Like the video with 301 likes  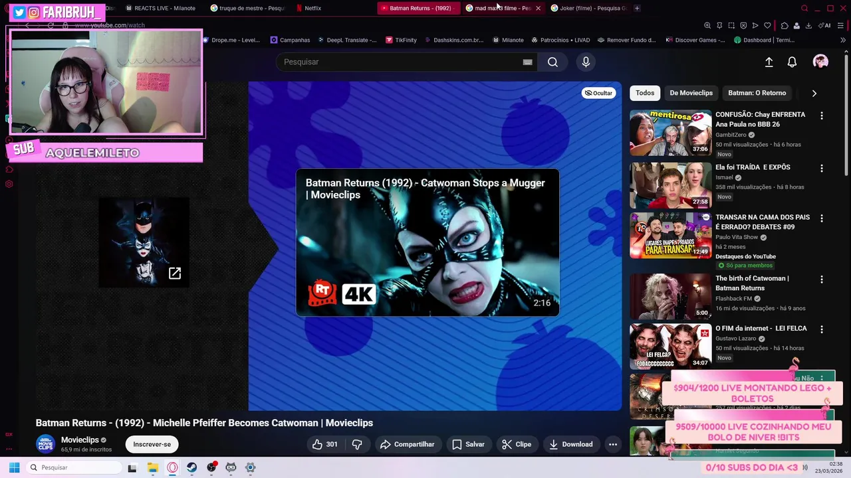point(325,444)
